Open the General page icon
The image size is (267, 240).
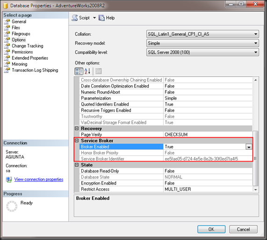pos(7,21)
